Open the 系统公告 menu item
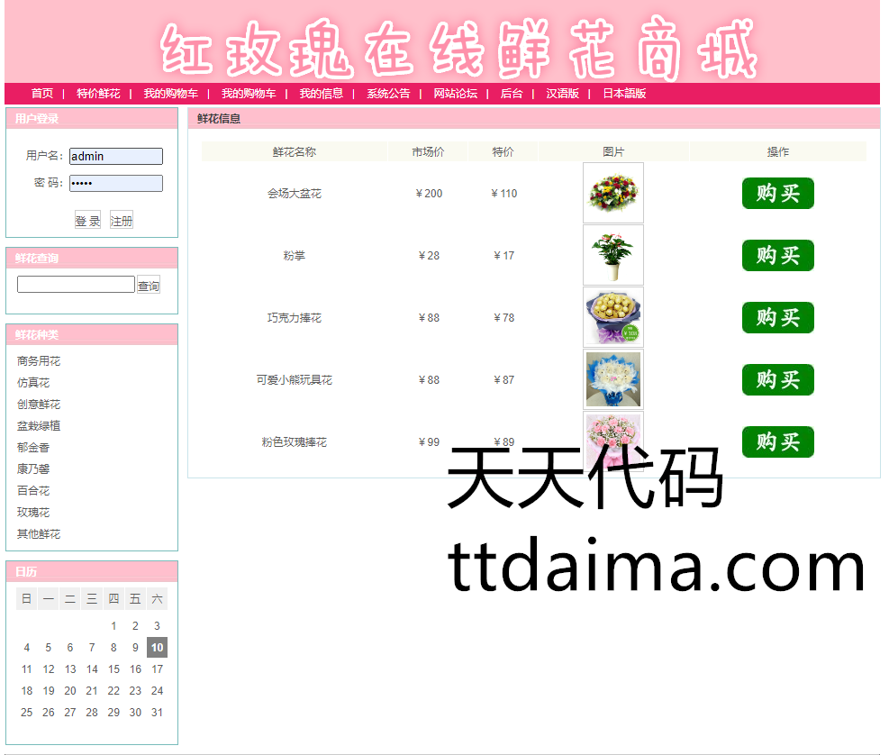This screenshot has width=889, height=755. click(388, 94)
